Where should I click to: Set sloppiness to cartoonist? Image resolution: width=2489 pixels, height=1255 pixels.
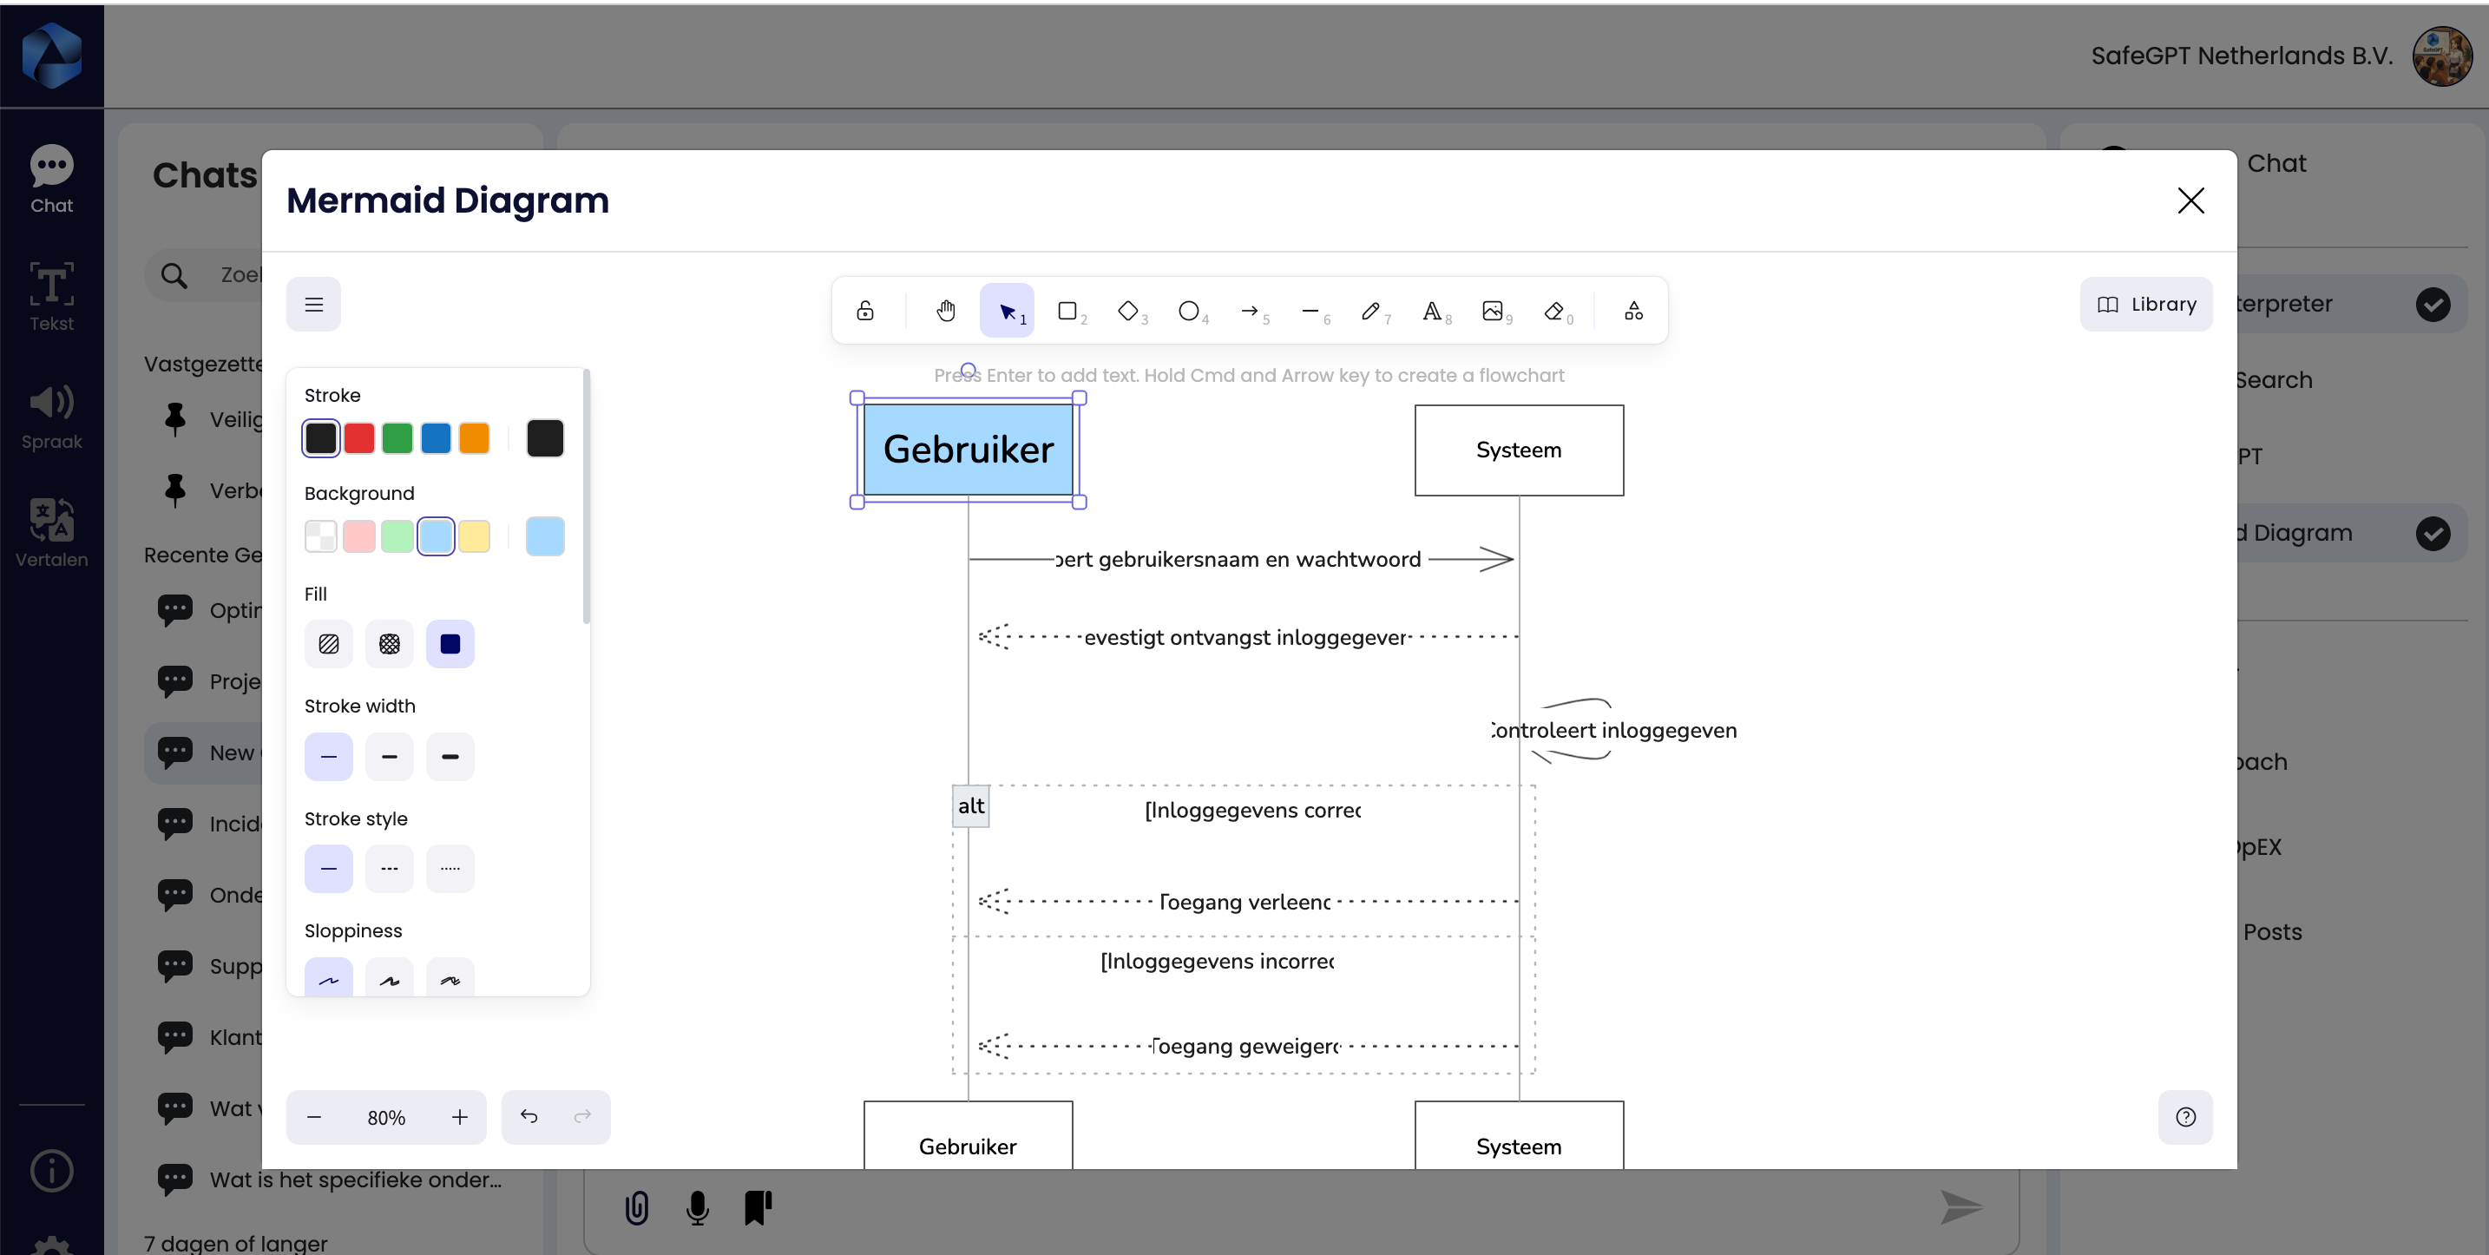pyautogui.click(x=450, y=978)
